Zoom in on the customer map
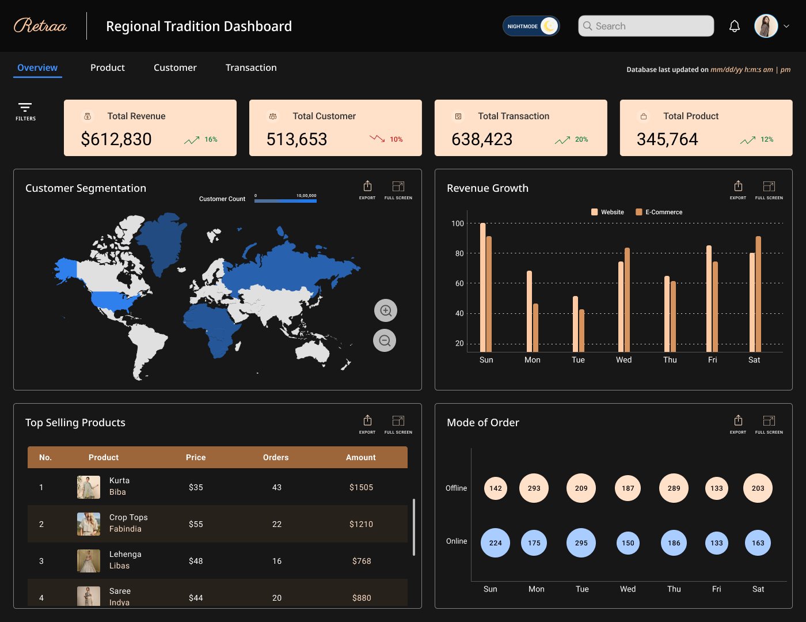 pos(386,311)
